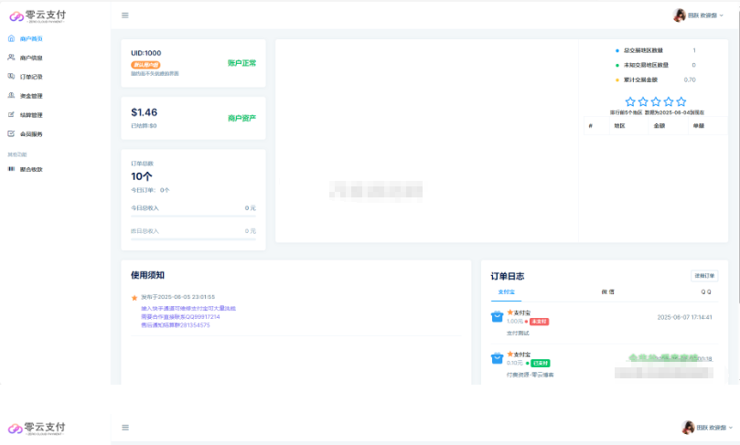Click the shop icon of the 0.10元 order
This screenshot has width=740, height=445.
pyautogui.click(x=497, y=358)
